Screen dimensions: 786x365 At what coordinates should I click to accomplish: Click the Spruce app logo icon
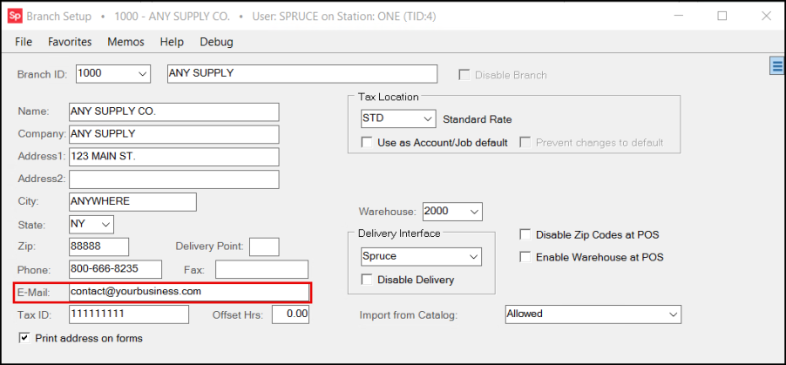(15, 16)
